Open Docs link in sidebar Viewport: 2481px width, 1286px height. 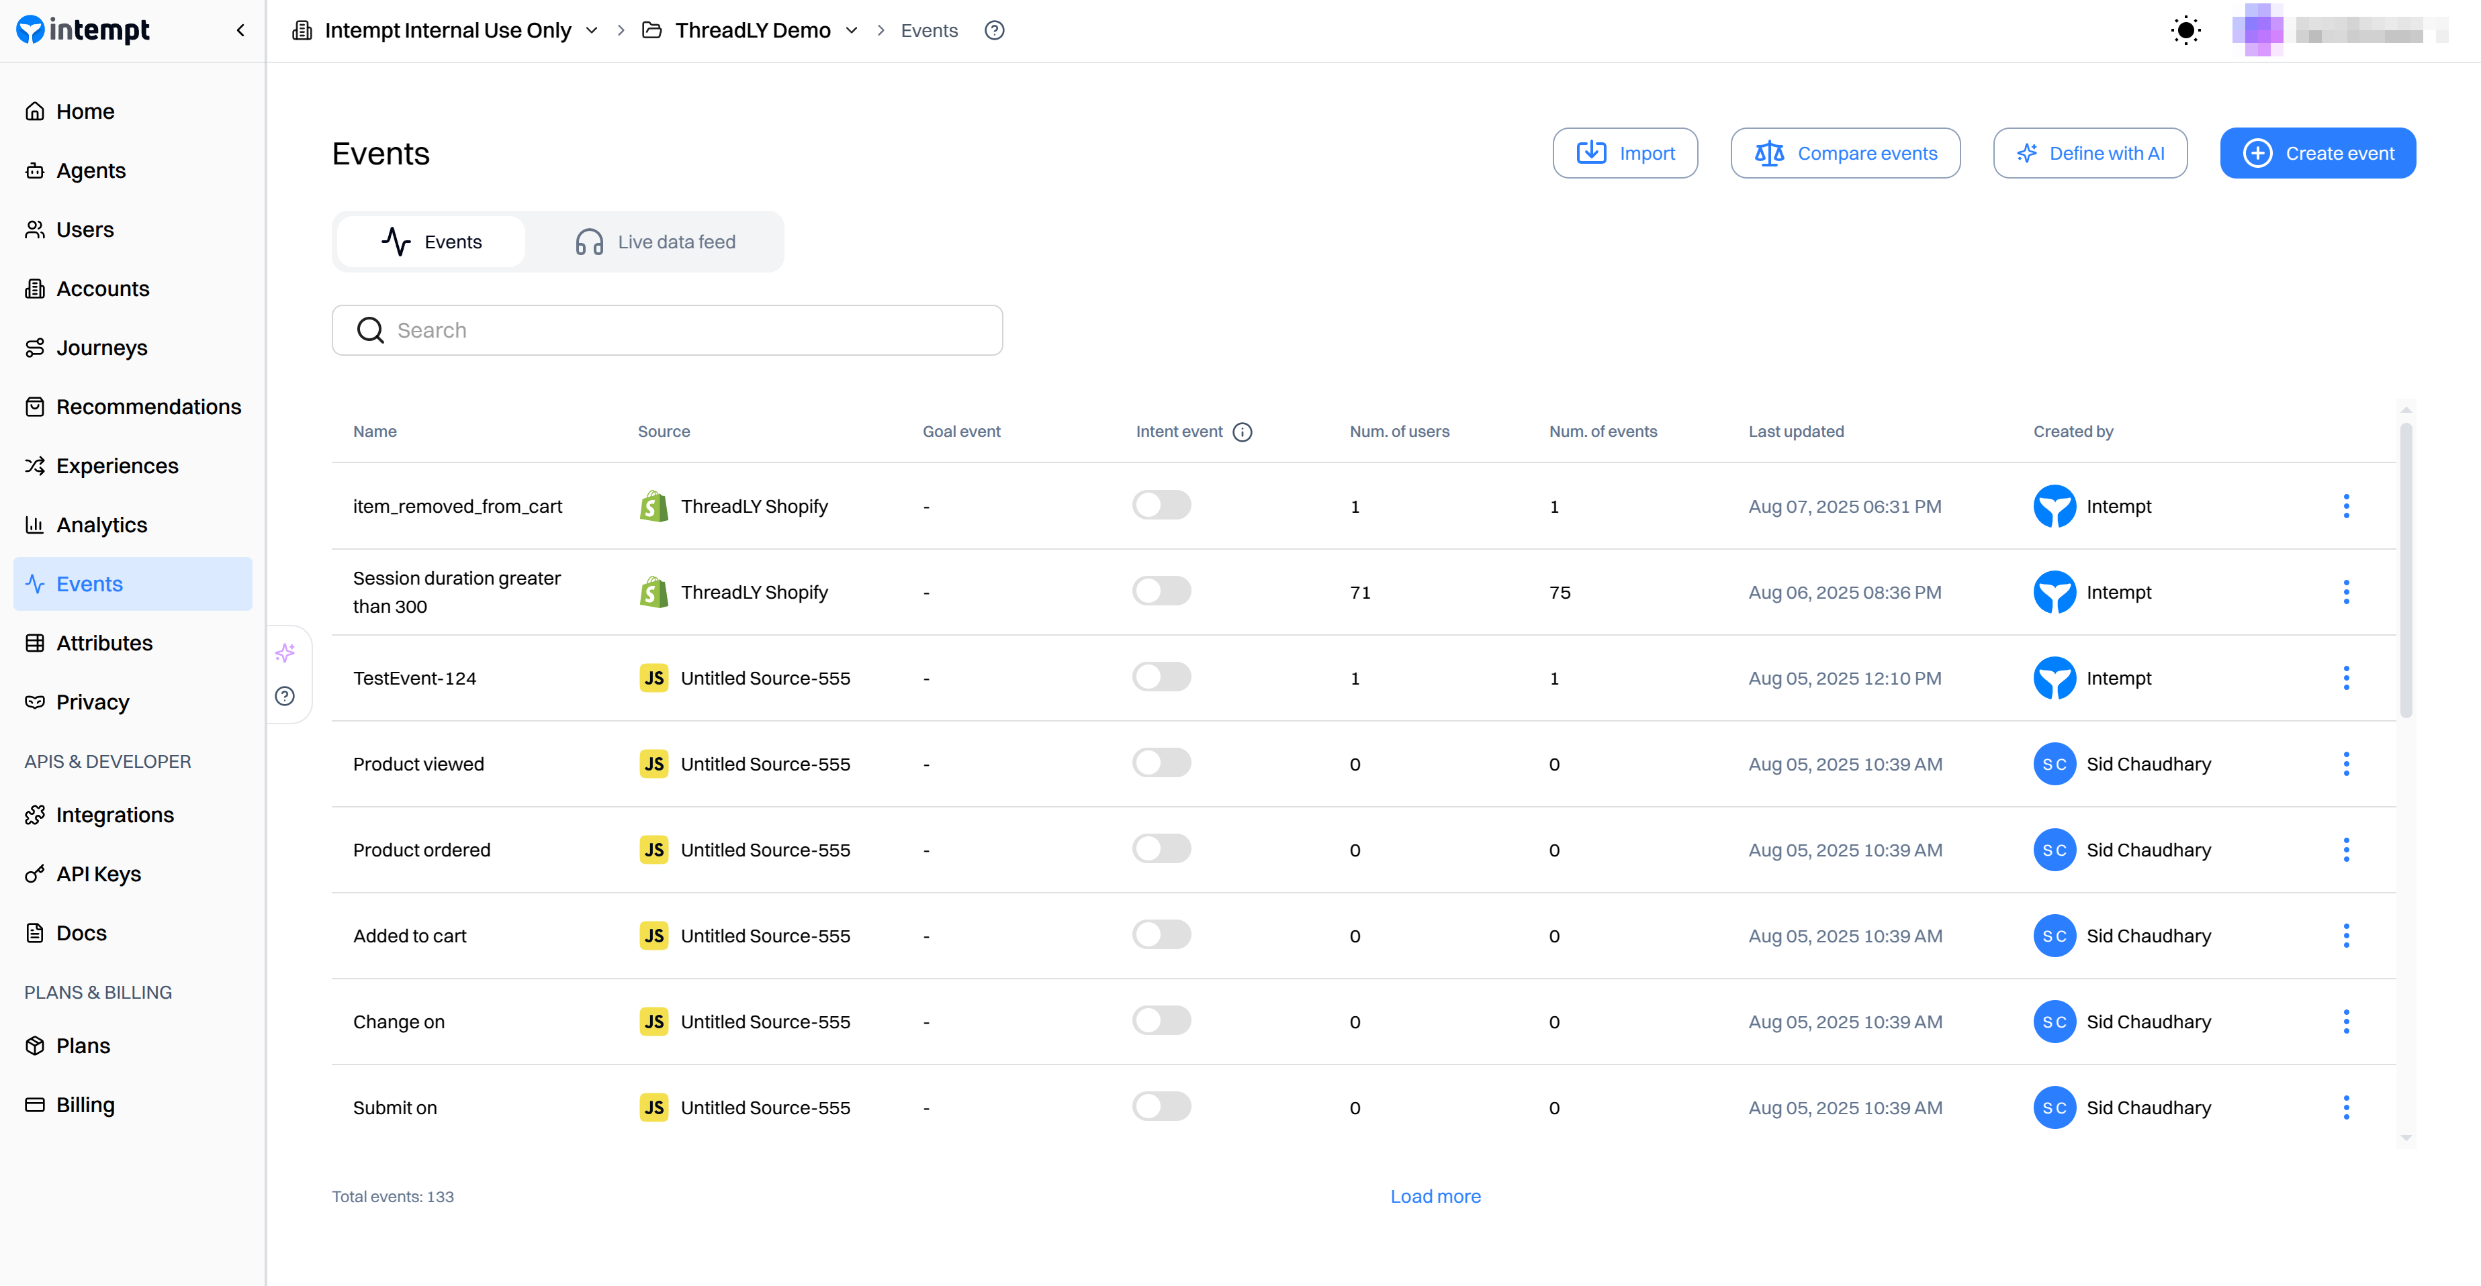tap(133, 933)
